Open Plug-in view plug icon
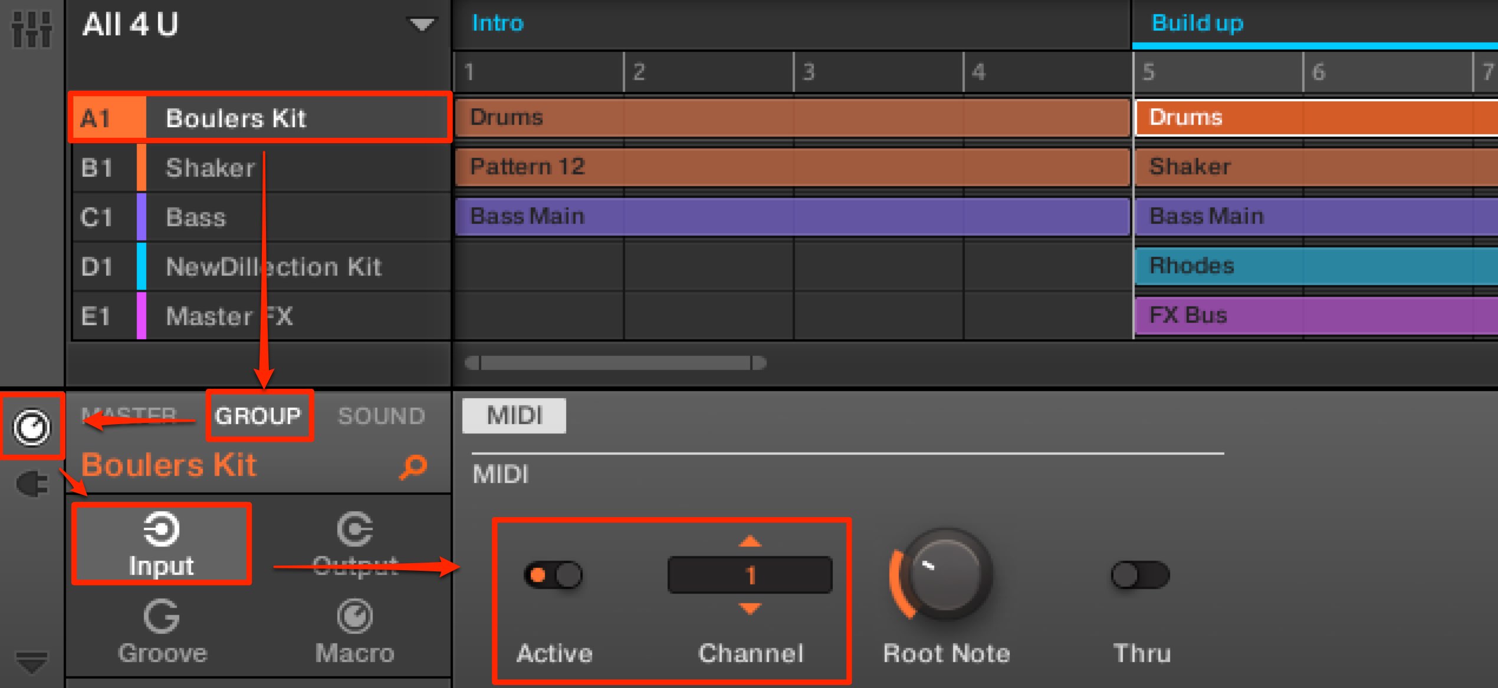 32,484
